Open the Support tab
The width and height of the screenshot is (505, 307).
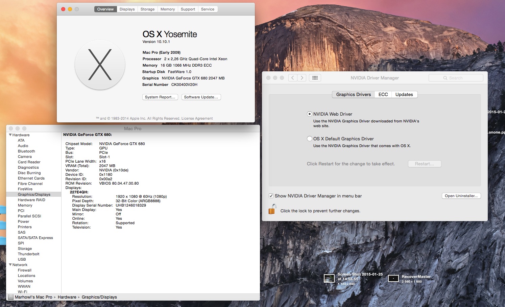(x=188, y=9)
